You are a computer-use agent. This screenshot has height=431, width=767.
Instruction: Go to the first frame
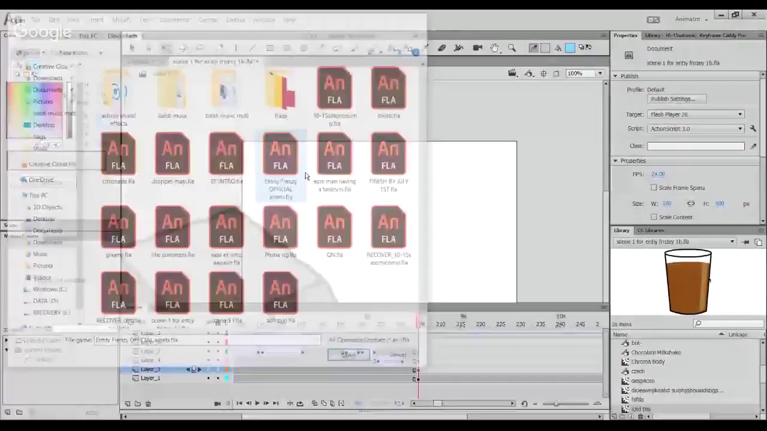click(x=239, y=403)
